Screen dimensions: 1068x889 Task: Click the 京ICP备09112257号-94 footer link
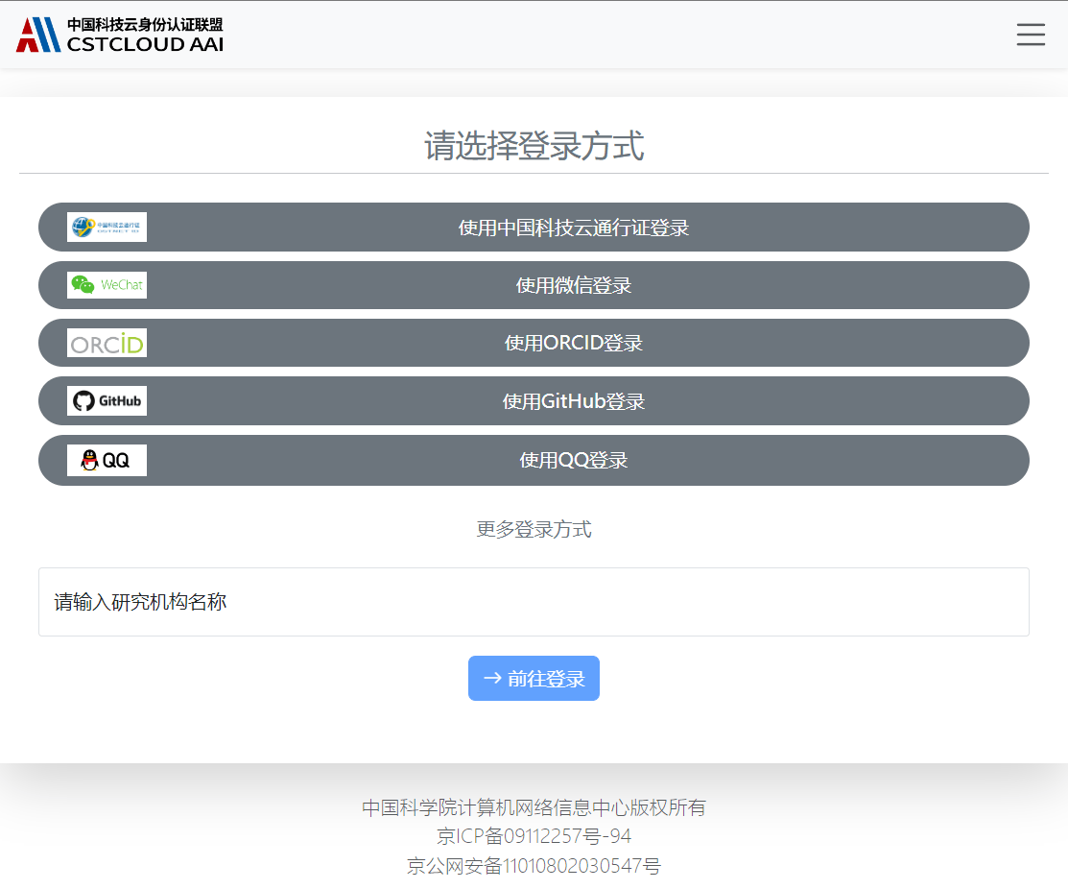click(534, 837)
